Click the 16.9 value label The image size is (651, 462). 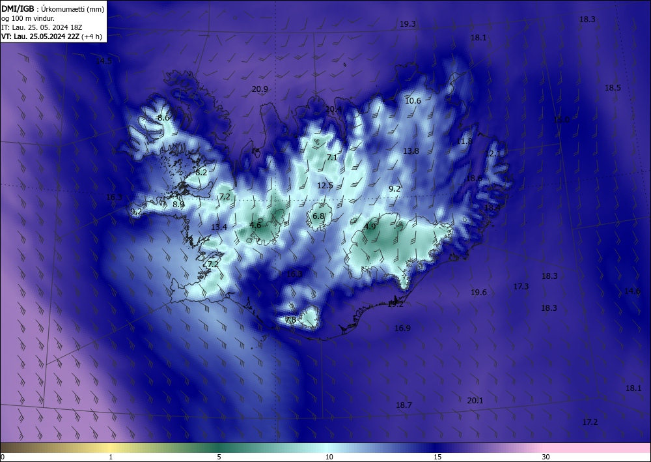click(x=402, y=328)
